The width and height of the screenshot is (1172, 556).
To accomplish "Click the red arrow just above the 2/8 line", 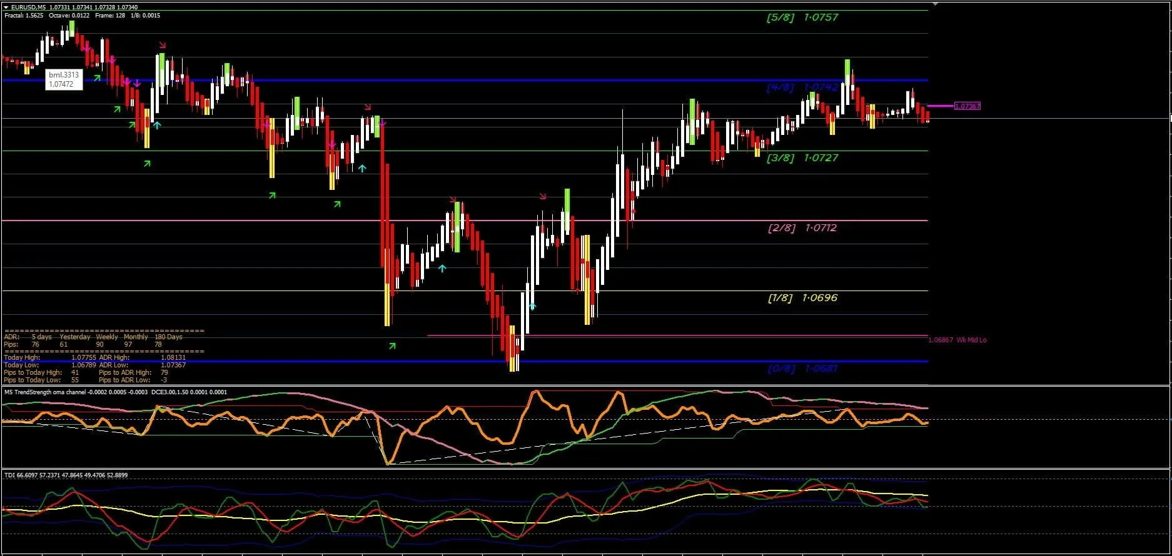I will pos(453,200).
